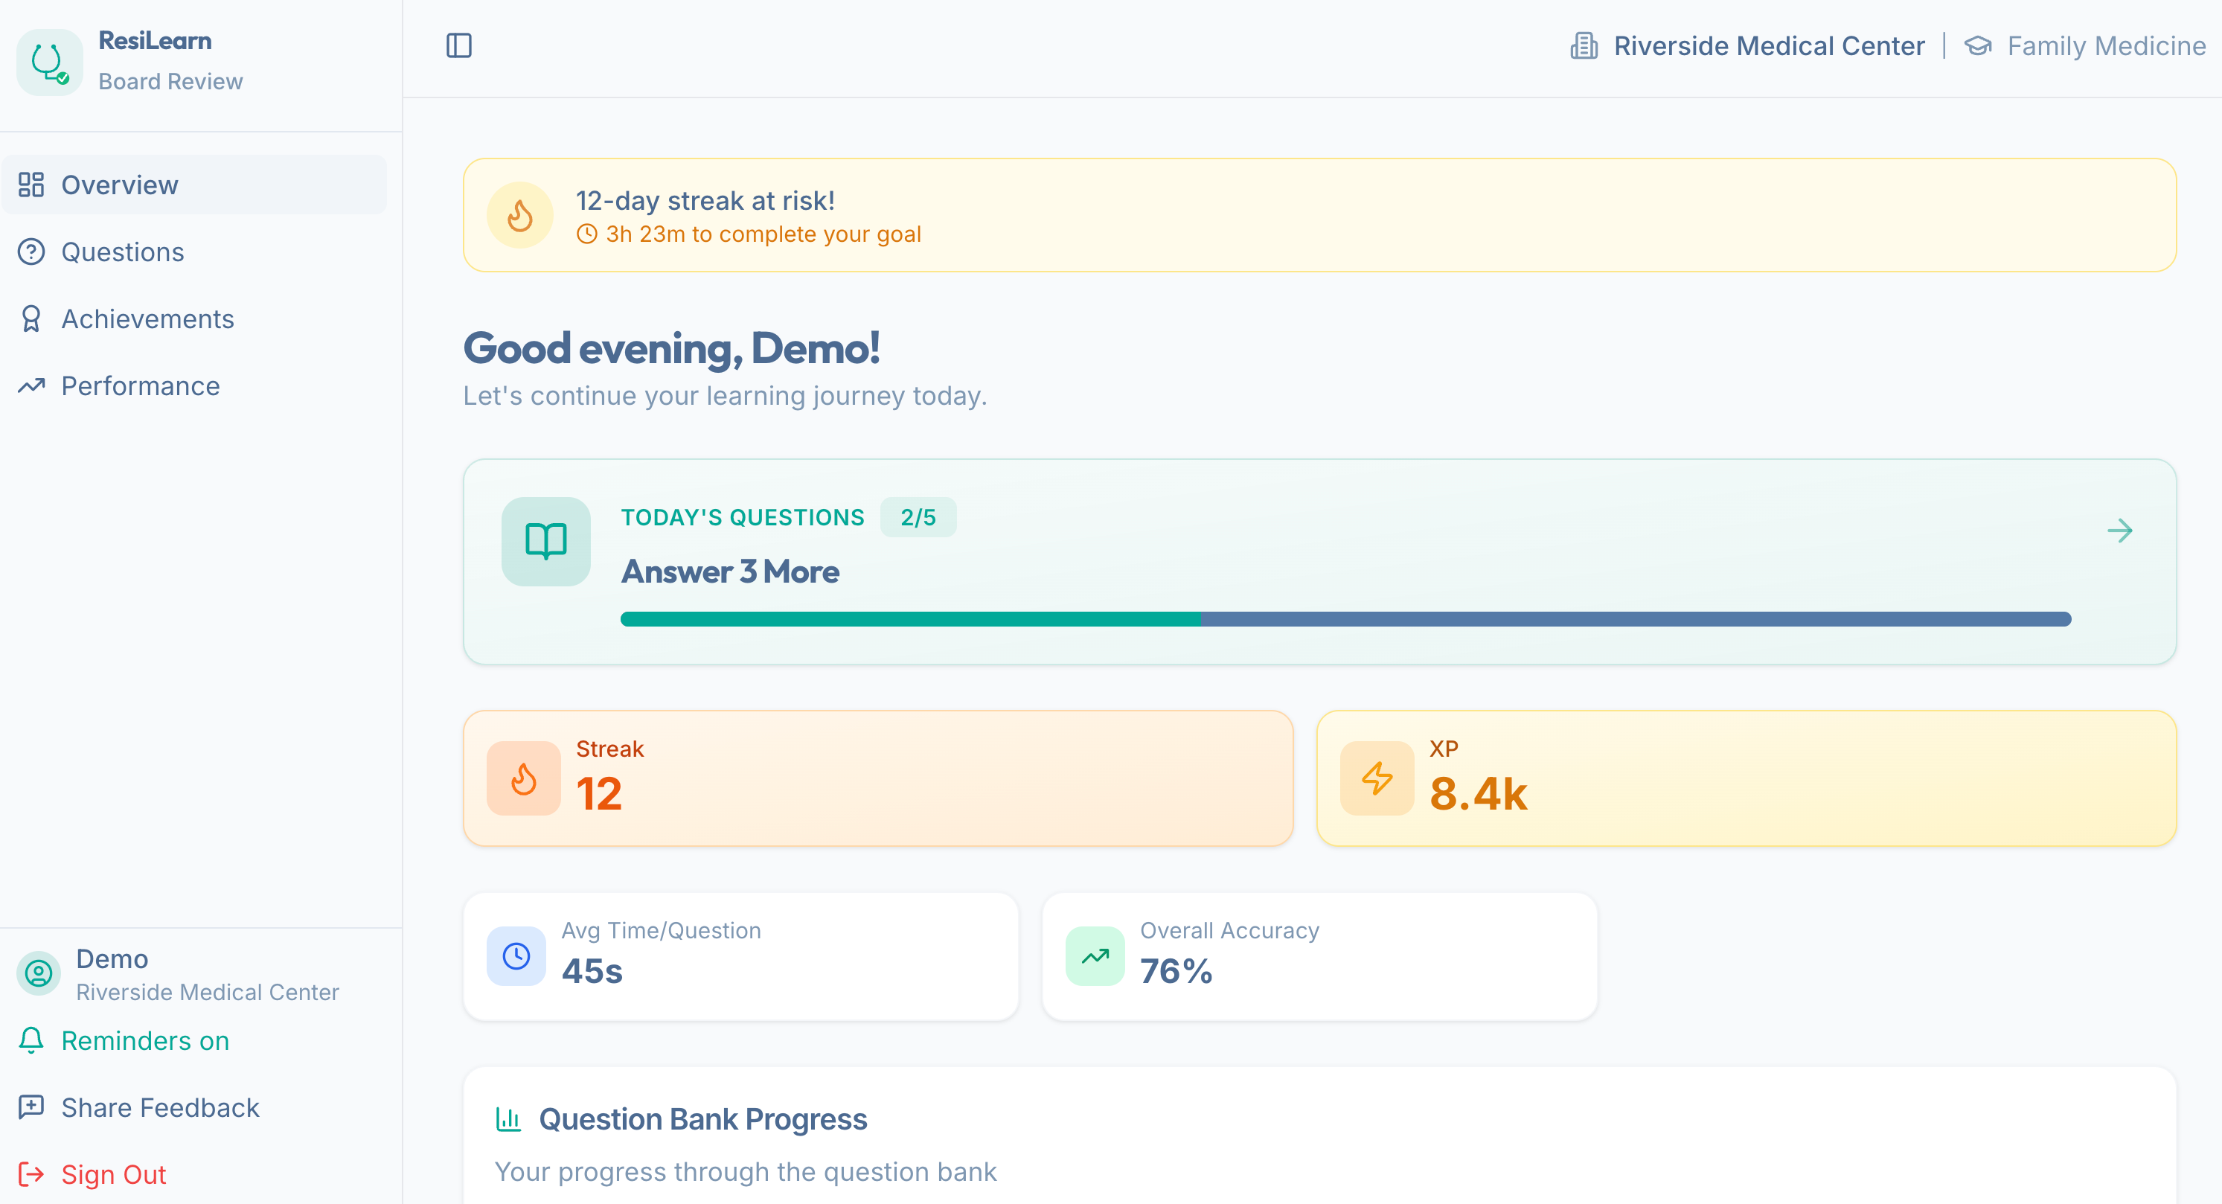Click the daily questions progress bar
2222x1204 pixels.
click(1345, 619)
